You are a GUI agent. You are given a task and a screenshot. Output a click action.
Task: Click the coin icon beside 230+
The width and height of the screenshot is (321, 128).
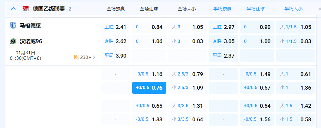coord(77,57)
